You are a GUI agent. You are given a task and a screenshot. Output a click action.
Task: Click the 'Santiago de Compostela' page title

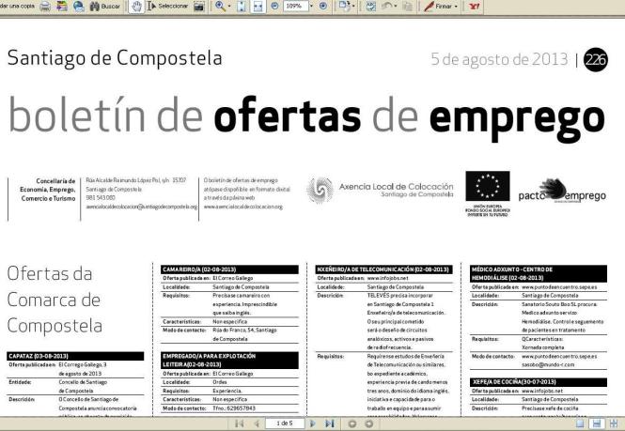115,58
